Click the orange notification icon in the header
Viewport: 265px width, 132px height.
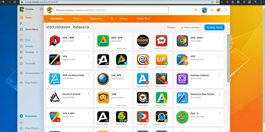[x=218, y=10]
